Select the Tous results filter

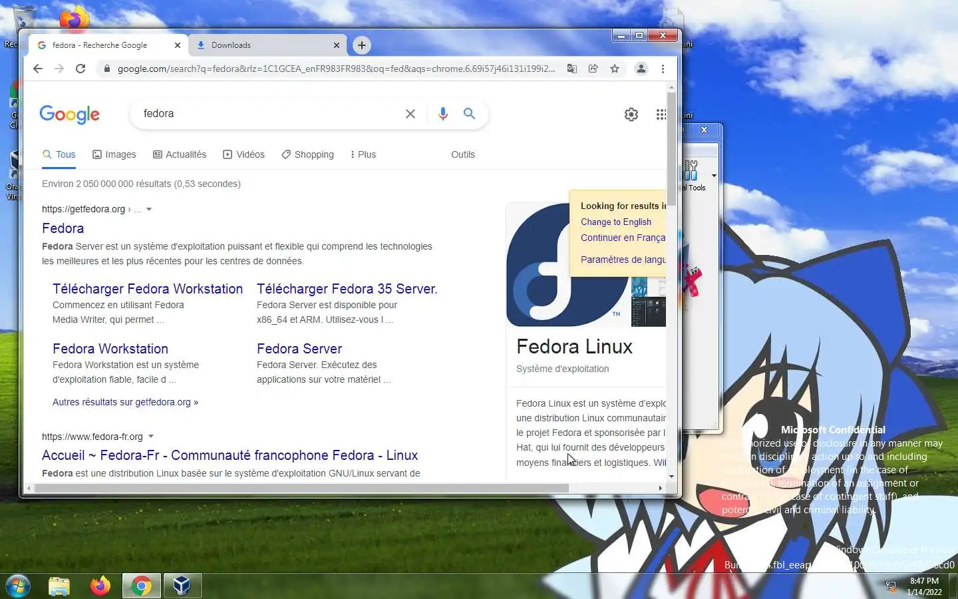[59, 154]
